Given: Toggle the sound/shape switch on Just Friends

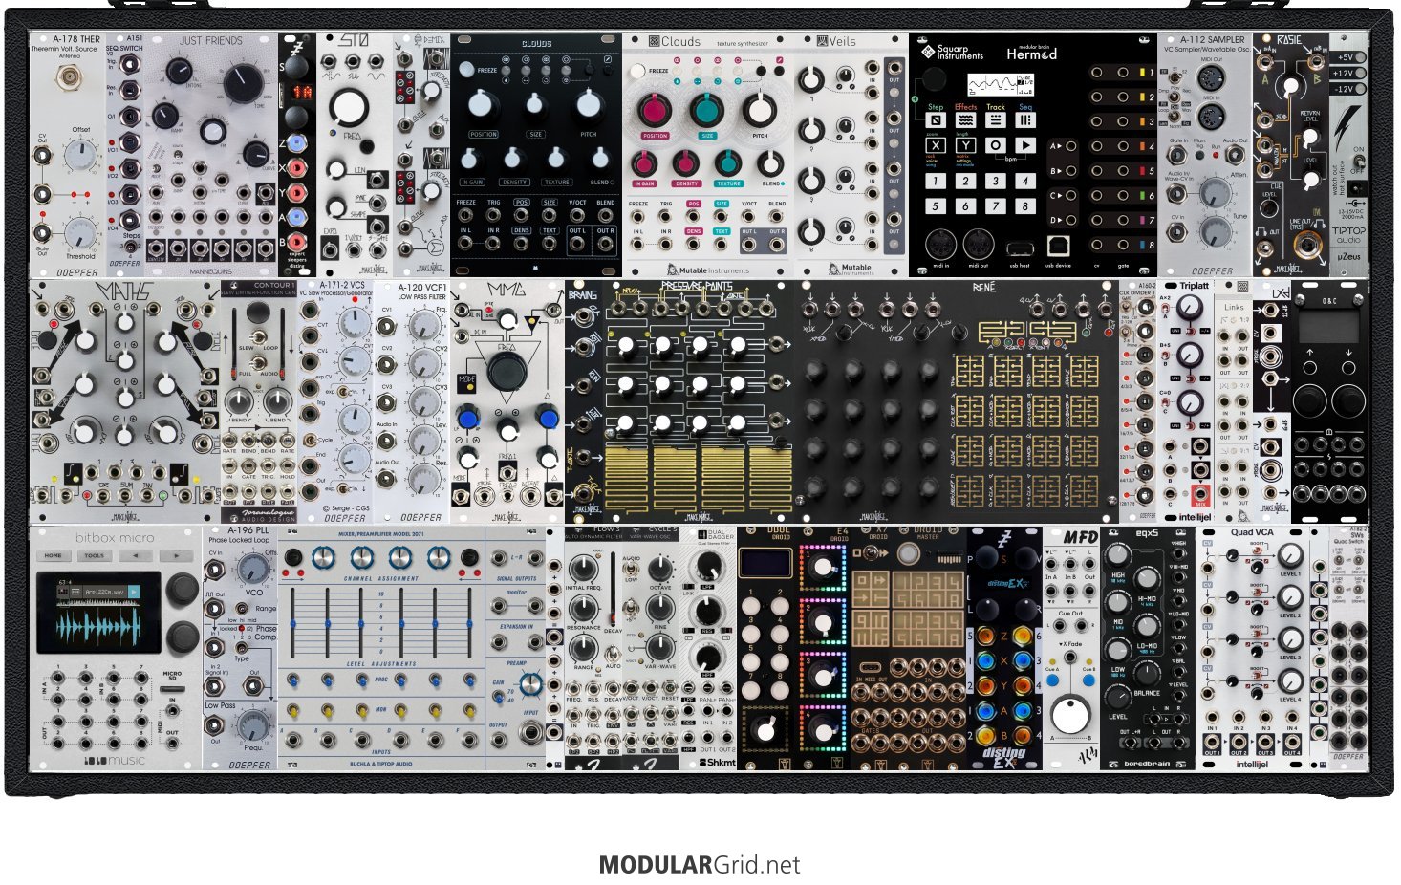Looking at the screenshot, I should pyautogui.click(x=178, y=154).
